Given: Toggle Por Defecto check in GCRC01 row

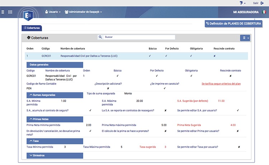Looking at the screenshot, I should point(166,56).
